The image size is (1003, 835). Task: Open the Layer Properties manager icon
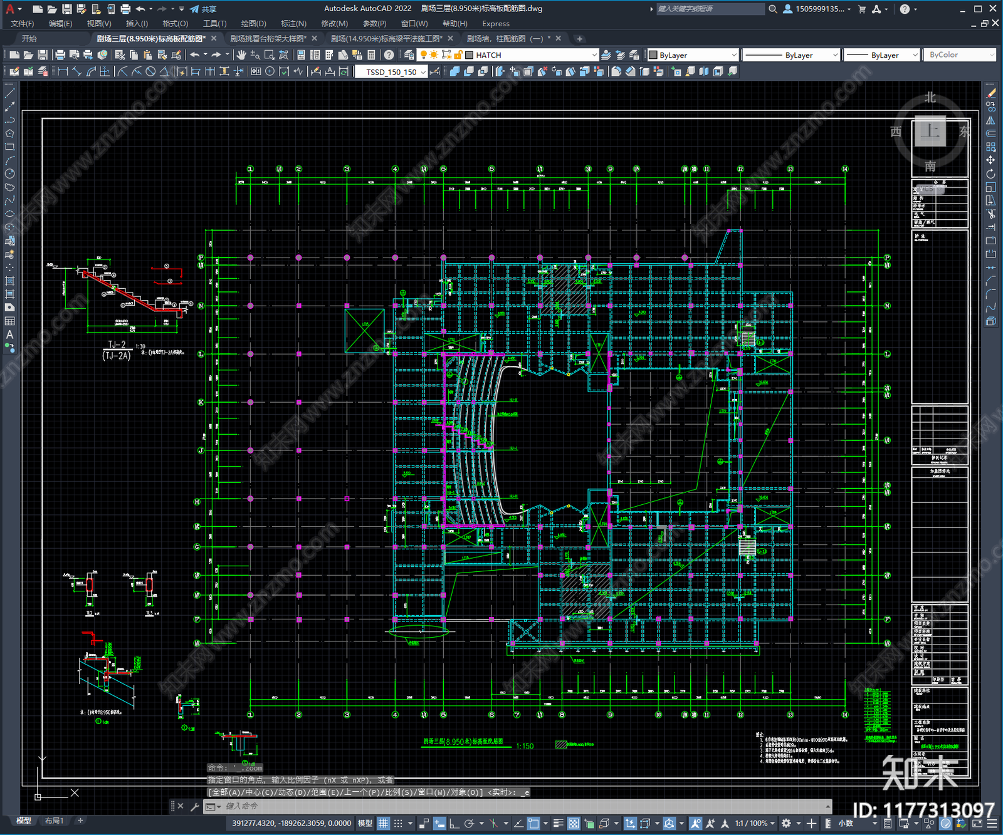point(409,55)
